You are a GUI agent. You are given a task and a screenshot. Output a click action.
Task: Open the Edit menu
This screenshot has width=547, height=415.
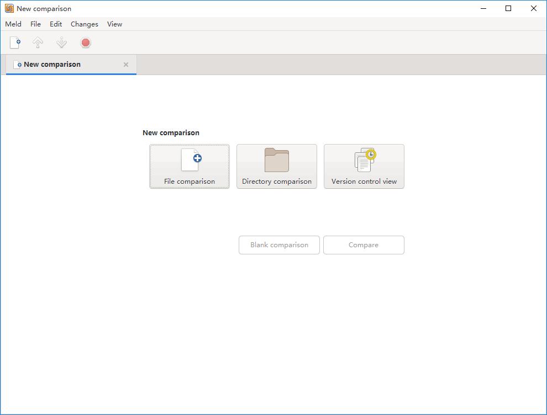click(x=56, y=24)
